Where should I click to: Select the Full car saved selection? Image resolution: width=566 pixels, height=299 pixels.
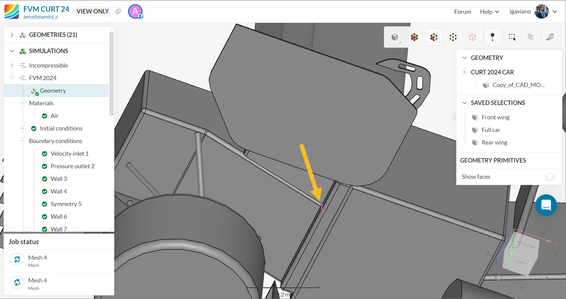tap(491, 130)
